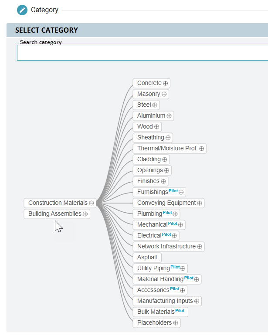Select the Asphalt category

coord(147,257)
